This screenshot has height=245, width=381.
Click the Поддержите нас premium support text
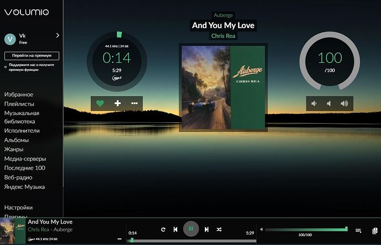(x=31, y=67)
